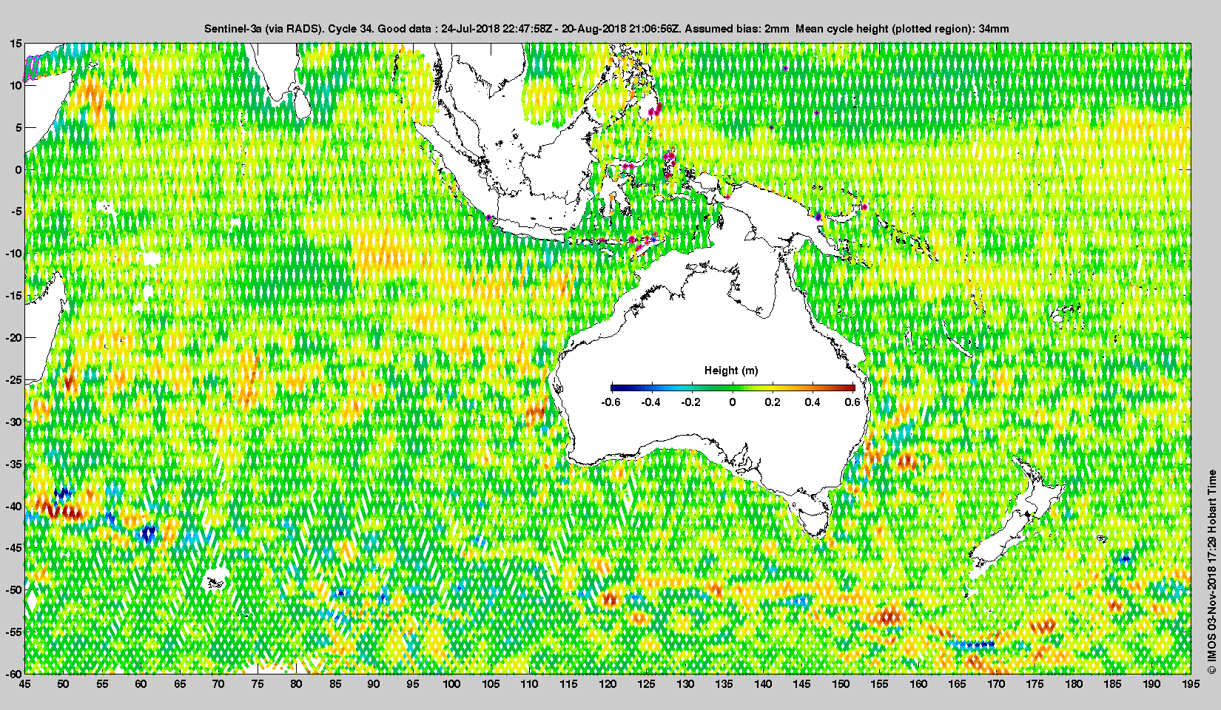
Task: Click 'Cycle 34' in the plot title
Action: [351, 29]
